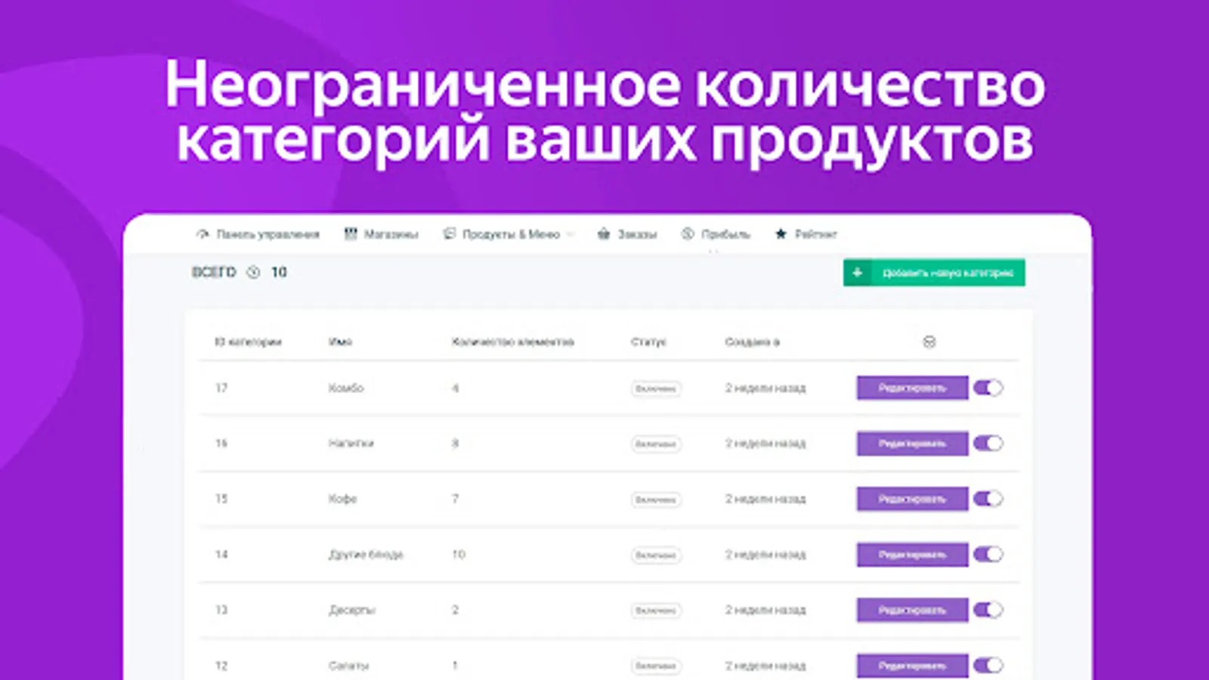1209x680 pixels.
Task: Disable the Напитки category switch
Action: point(988,444)
